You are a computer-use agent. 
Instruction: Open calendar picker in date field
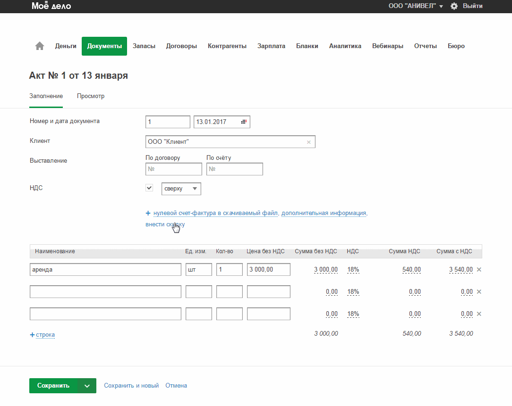[x=244, y=122]
